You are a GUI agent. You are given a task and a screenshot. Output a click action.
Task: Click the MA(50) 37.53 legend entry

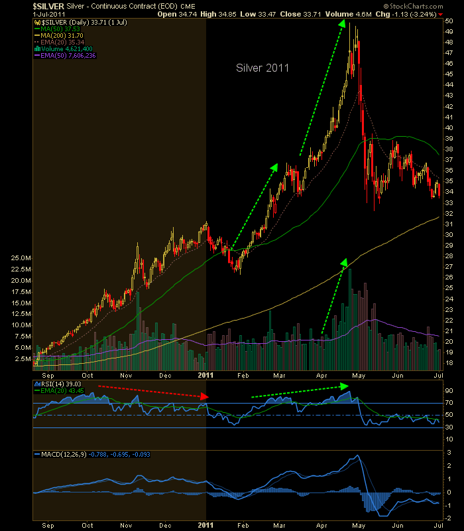coord(60,29)
